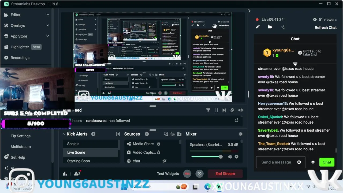This screenshot has width=343, height=193.
Task: Collapse the Kick Alerts scenes dropdown
Action: click(x=64, y=134)
